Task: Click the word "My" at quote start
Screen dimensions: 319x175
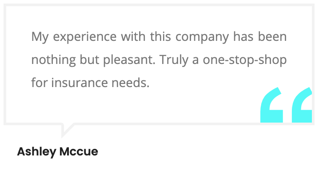Action: [40, 37]
